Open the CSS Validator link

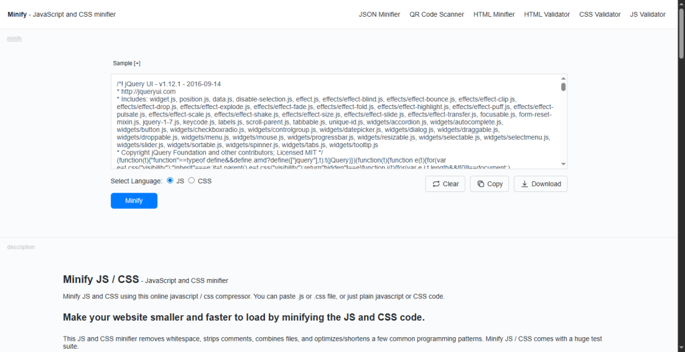click(599, 14)
